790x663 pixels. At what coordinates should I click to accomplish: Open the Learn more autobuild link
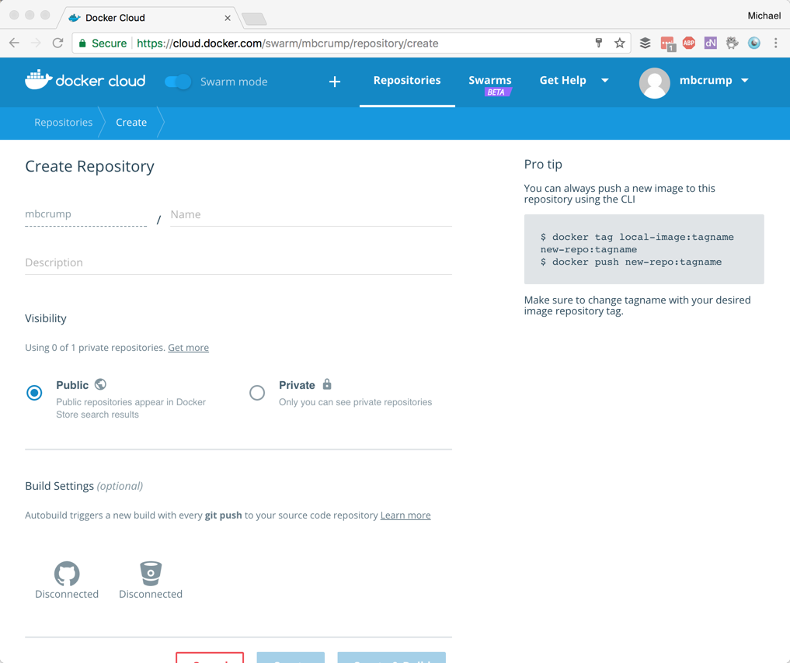pos(405,515)
